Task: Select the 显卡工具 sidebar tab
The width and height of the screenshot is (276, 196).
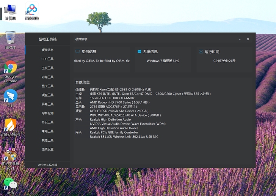Action: pyautogui.click(x=47, y=86)
